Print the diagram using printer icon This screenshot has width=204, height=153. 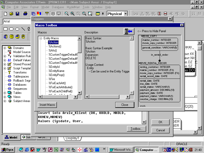coord(25,14)
